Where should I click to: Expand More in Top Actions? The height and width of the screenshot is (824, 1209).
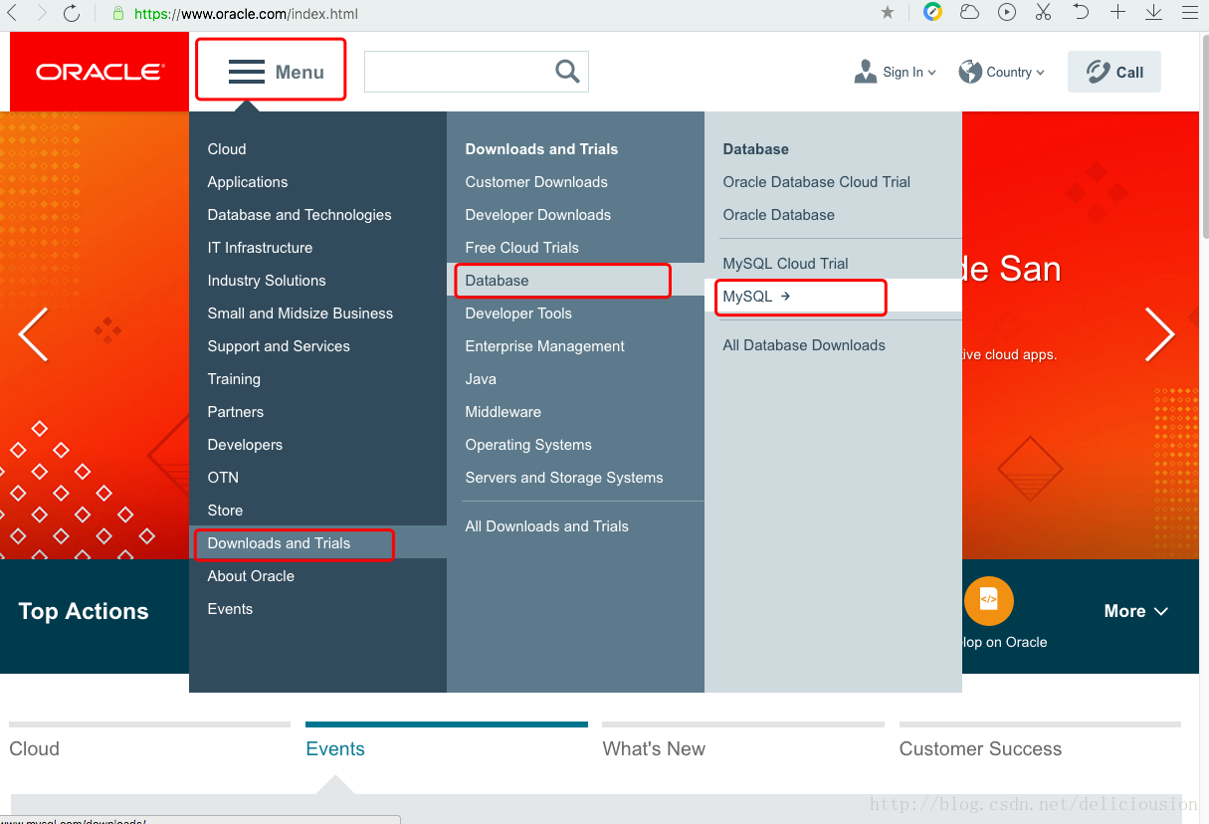coord(1135,611)
